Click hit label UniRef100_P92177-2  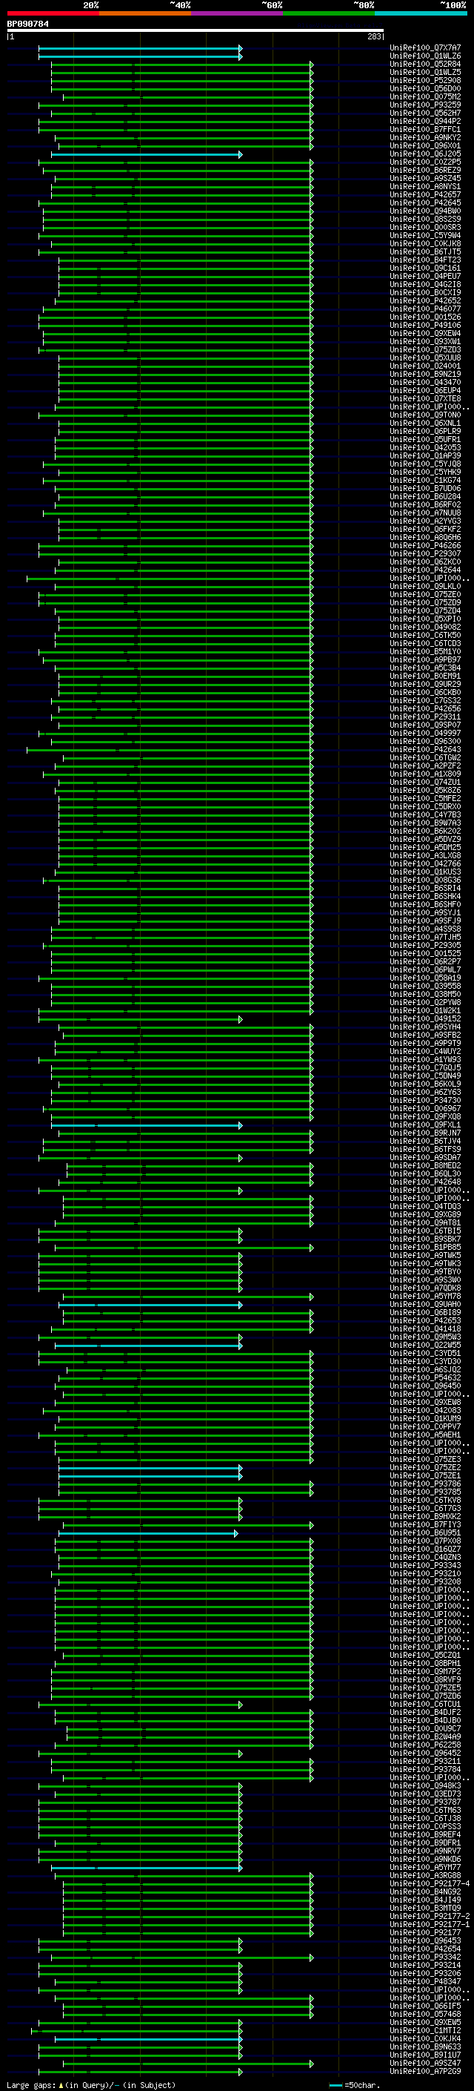(x=430, y=1916)
